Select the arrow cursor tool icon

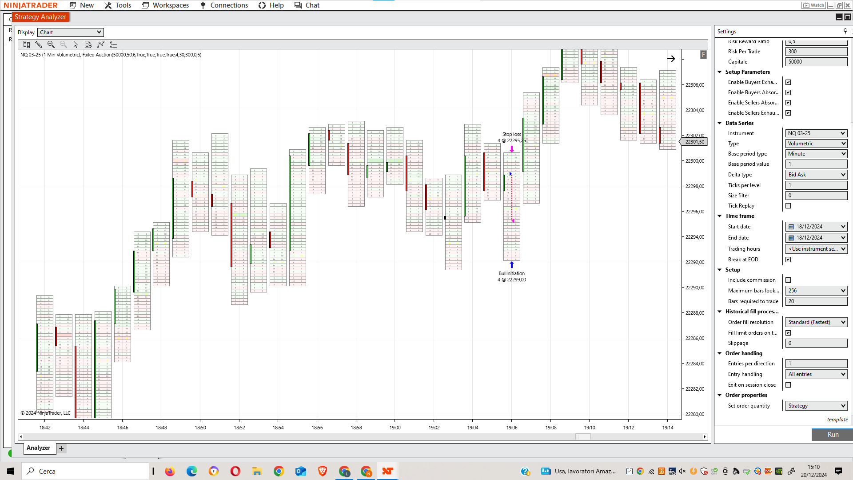point(76,44)
